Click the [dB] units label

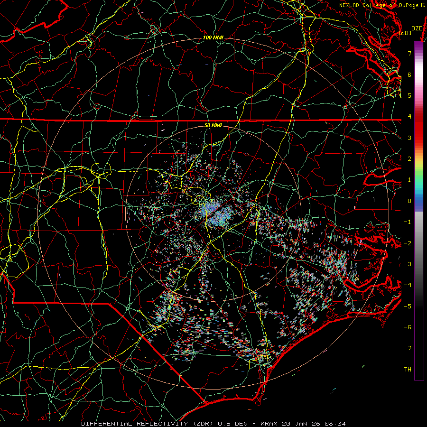pyautogui.click(x=405, y=33)
